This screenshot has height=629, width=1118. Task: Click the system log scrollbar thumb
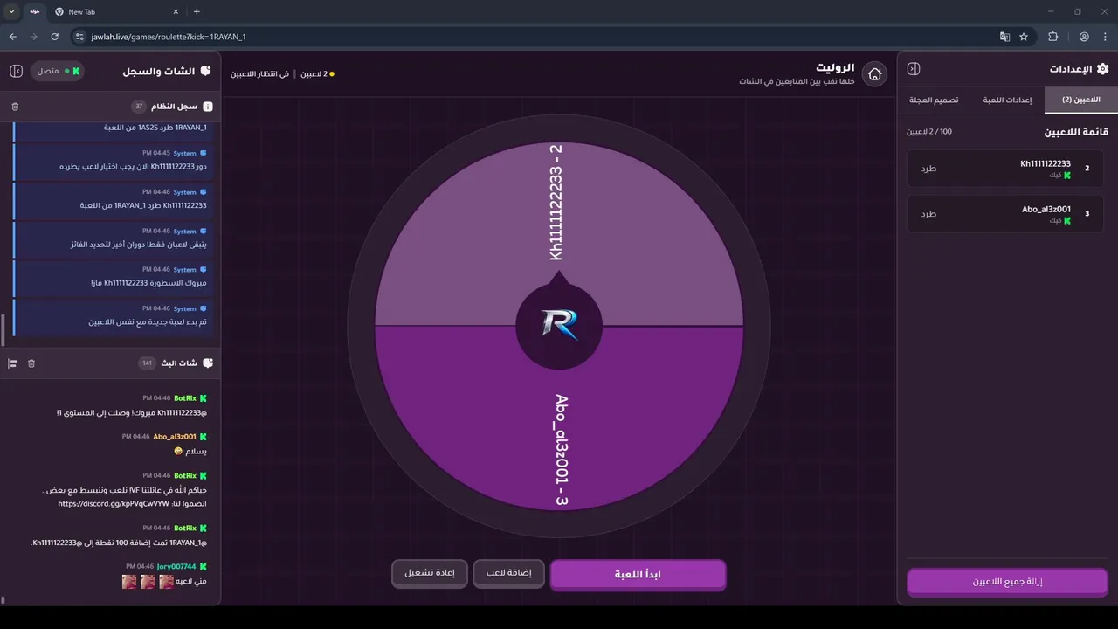3,330
